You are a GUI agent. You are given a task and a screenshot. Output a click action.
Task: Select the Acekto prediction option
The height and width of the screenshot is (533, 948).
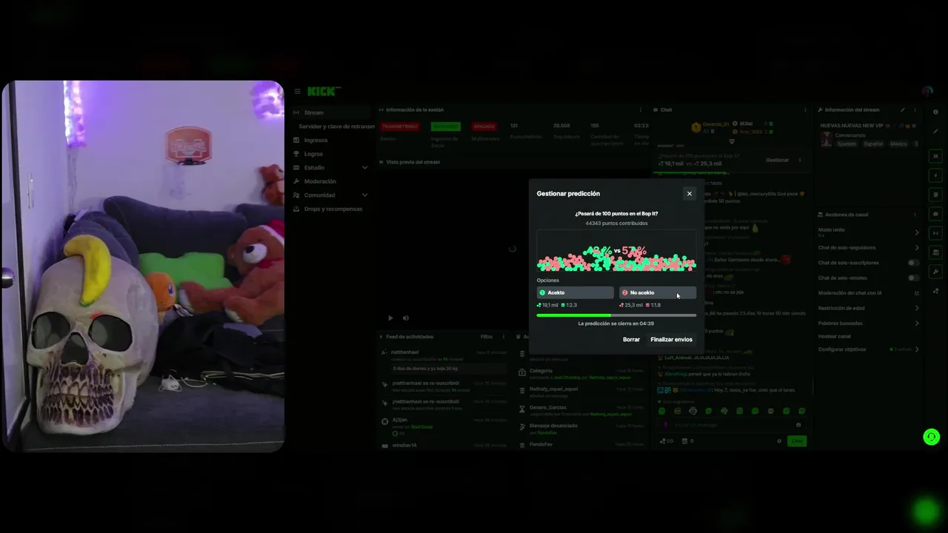pos(575,292)
